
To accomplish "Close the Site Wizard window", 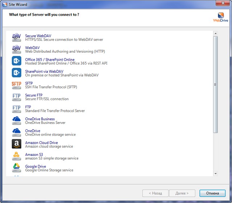I will 221,4.
